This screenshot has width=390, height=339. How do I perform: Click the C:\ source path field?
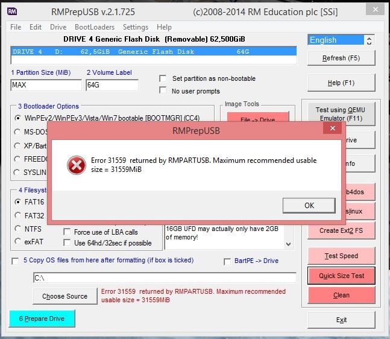point(165,277)
